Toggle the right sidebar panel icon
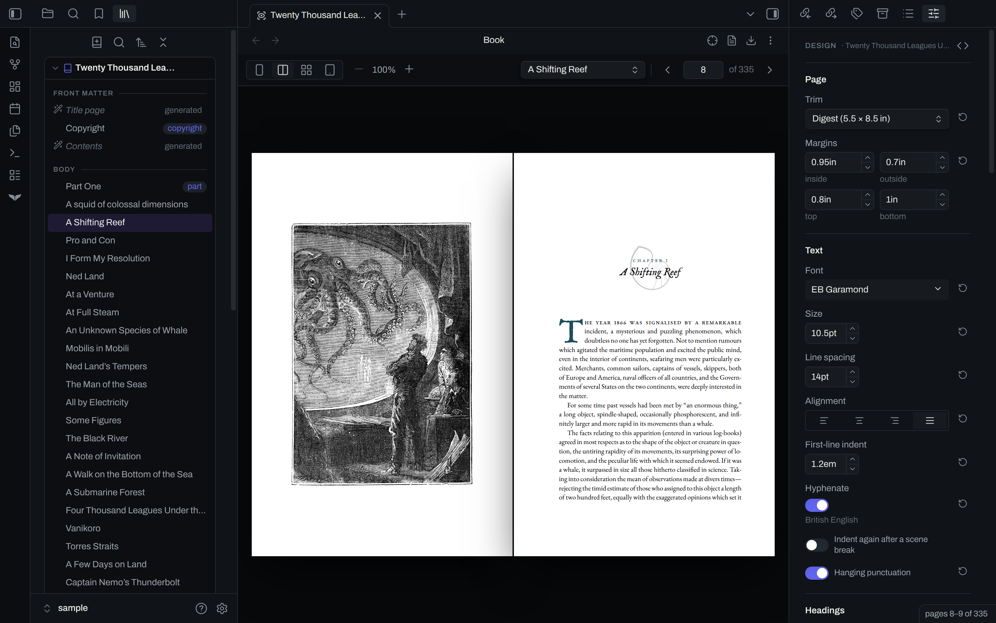 [x=773, y=14]
